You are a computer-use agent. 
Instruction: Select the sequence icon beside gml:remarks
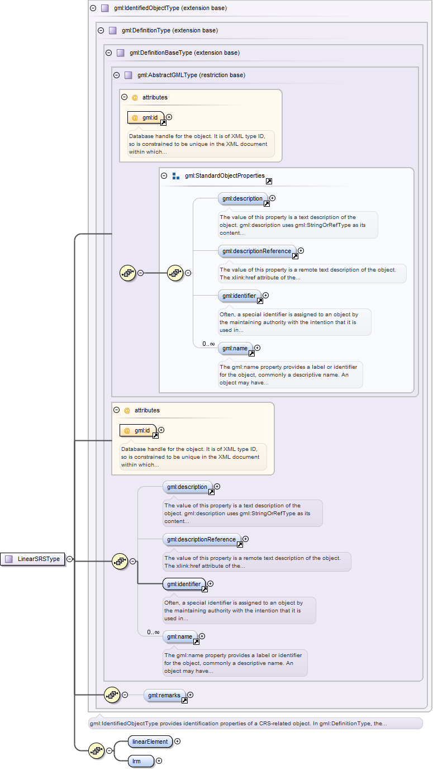pos(112,695)
